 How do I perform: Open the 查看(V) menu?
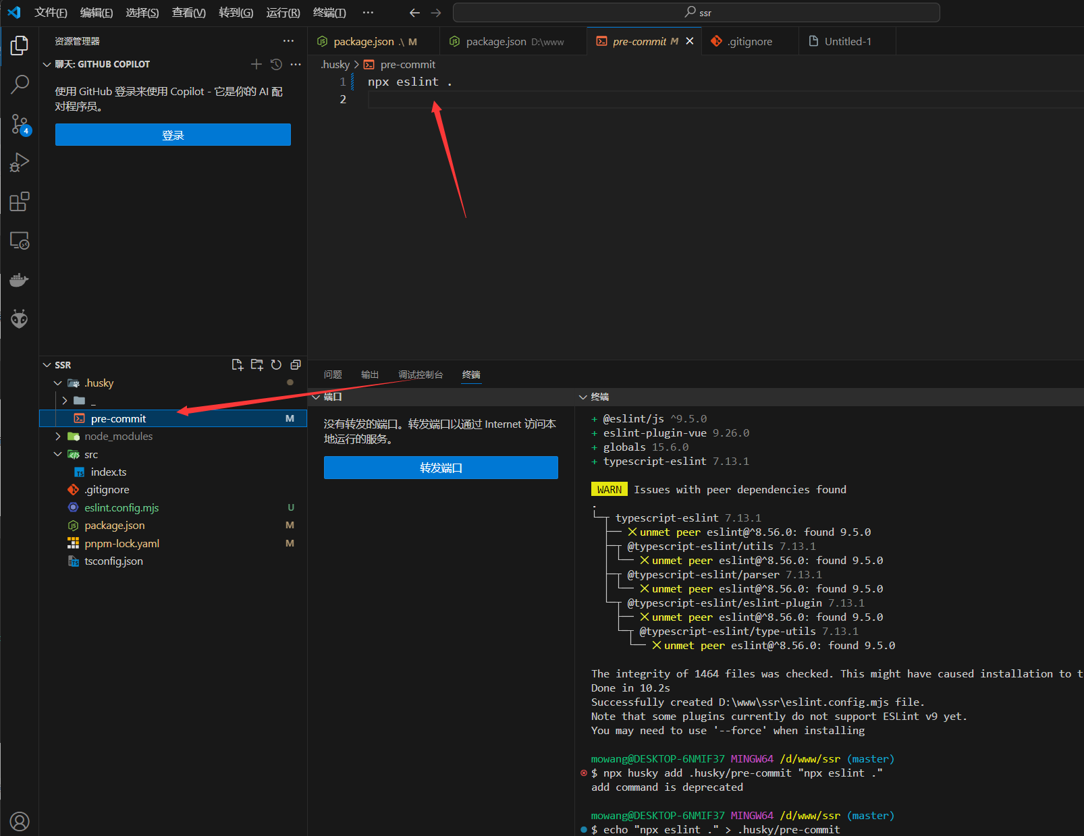coord(189,13)
